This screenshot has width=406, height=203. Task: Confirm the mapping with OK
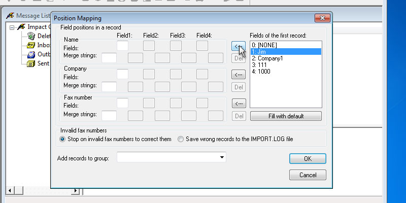coord(307,158)
